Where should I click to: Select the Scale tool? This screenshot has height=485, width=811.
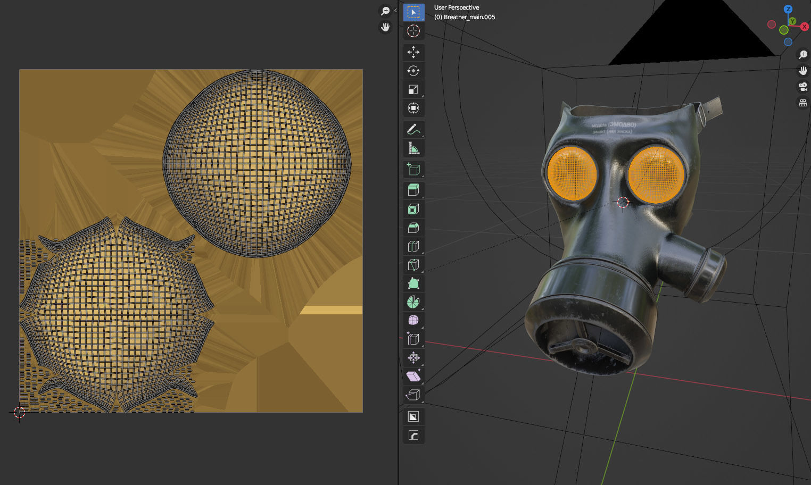point(413,89)
